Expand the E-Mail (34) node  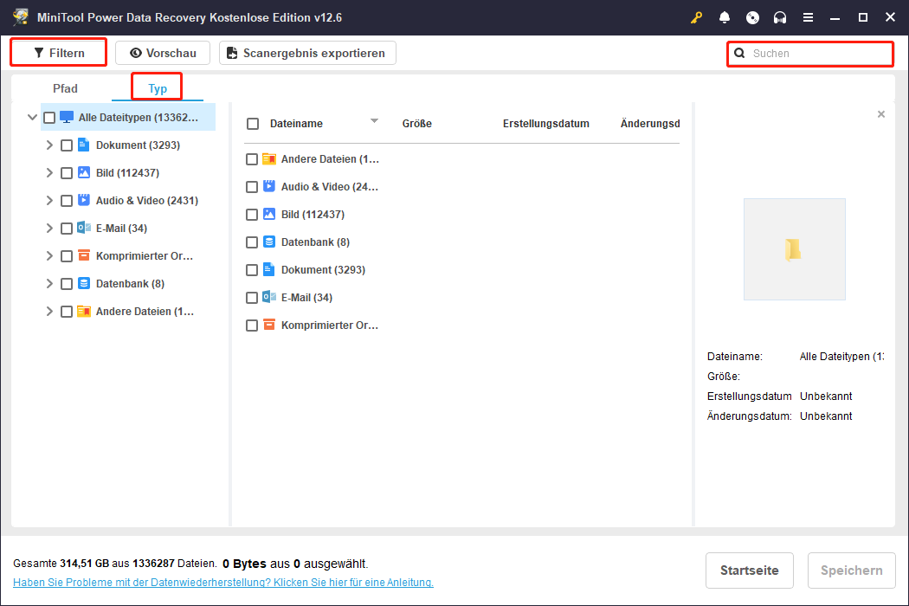point(49,228)
